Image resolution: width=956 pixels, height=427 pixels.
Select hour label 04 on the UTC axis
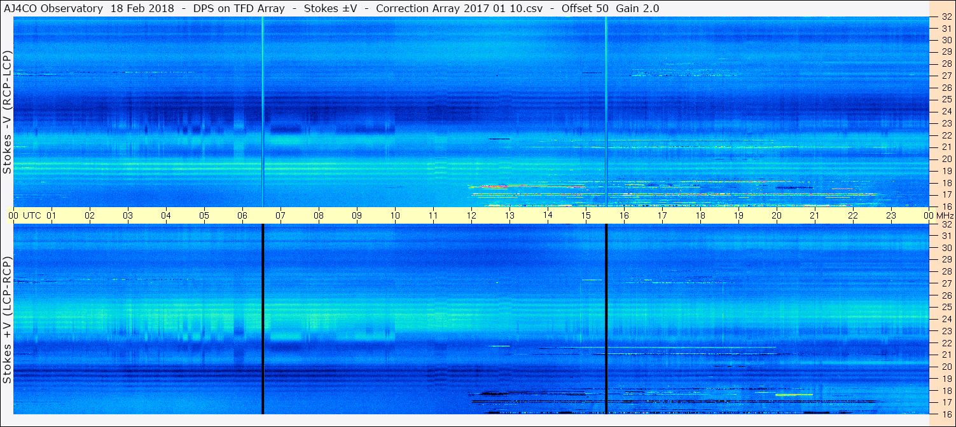[x=166, y=215]
